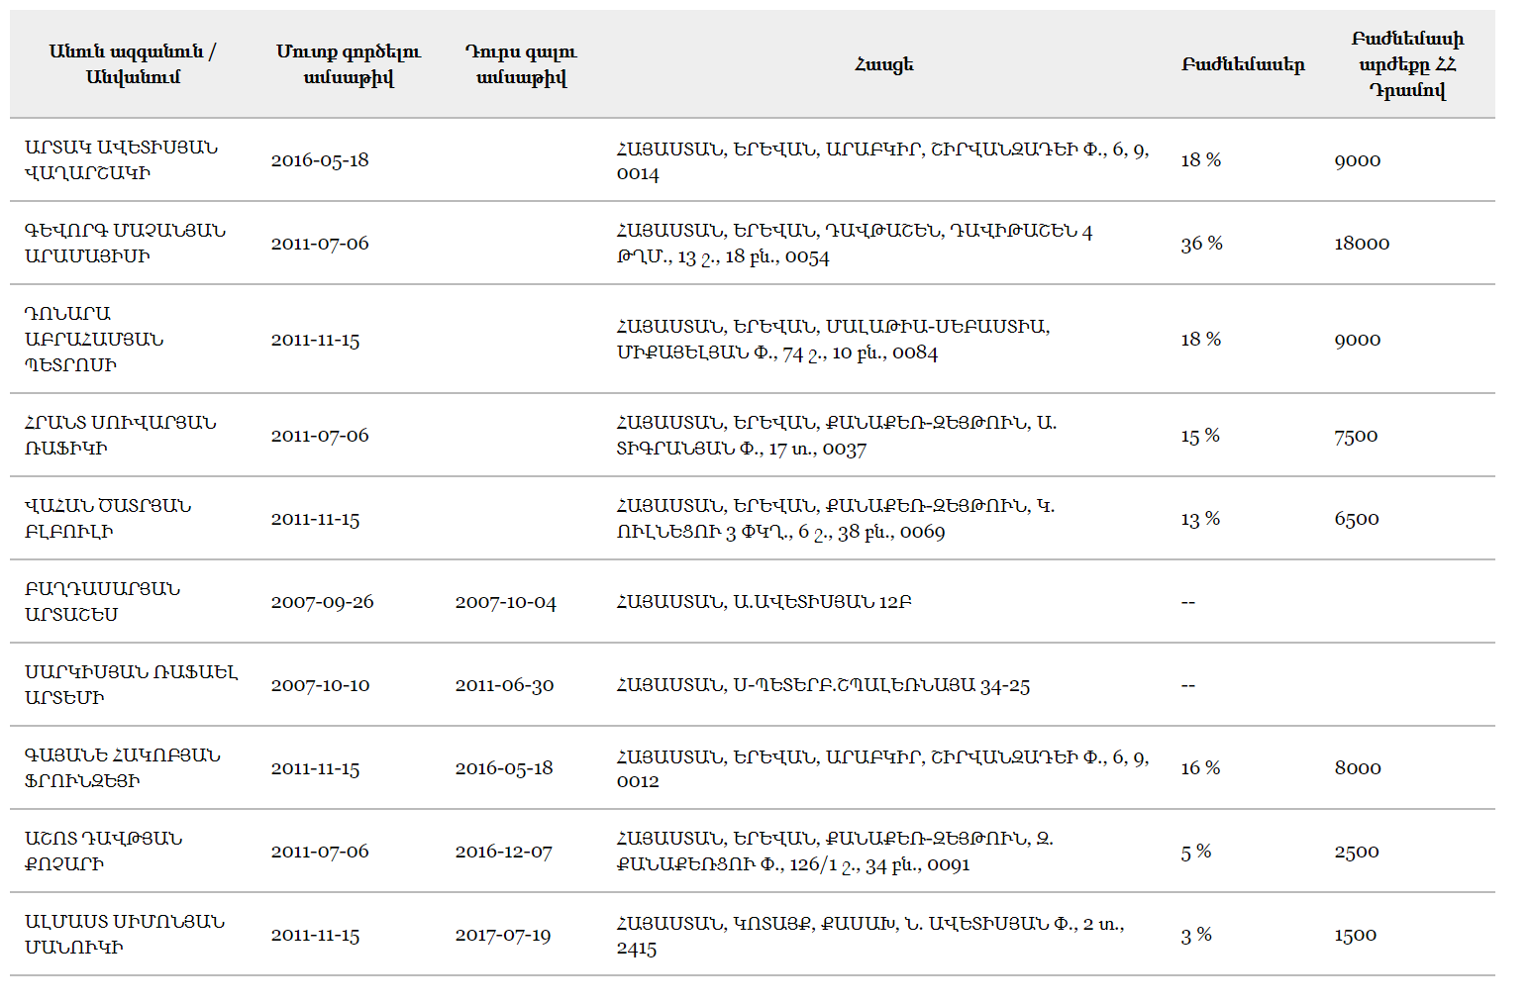Select the ԴՈՆԱՐԱ ԱԲՐԱՀԱՄՅԱՆ name cell
The image size is (1531, 1006).
click(94, 339)
